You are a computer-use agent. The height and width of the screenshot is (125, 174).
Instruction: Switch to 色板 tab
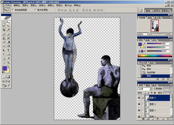click(x=148, y=40)
